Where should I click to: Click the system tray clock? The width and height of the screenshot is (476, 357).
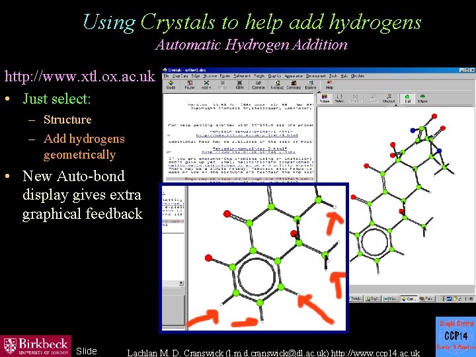click(469, 299)
